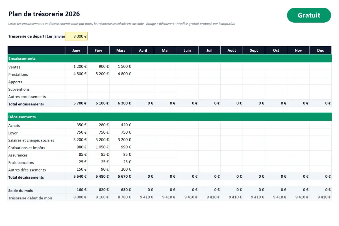Viewport: 339px width, 226px height.
Task: Select the Ventes row label
Action: click(14, 67)
